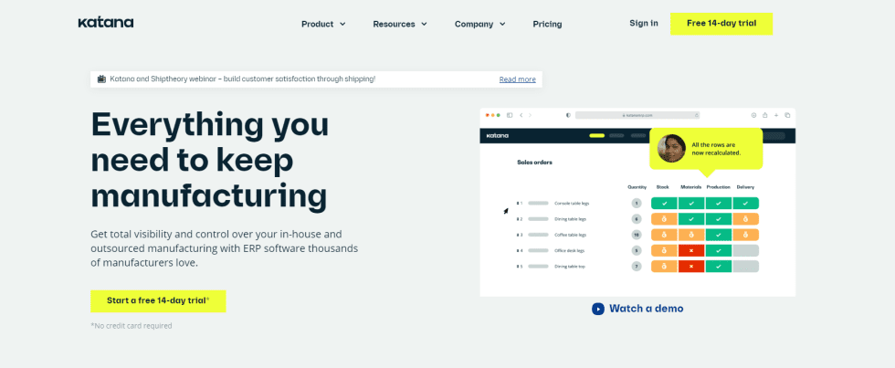Click the No credit card required note
The height and width of the screenshot is (368, 895).
pyautogui.click(x=132, y=326)
